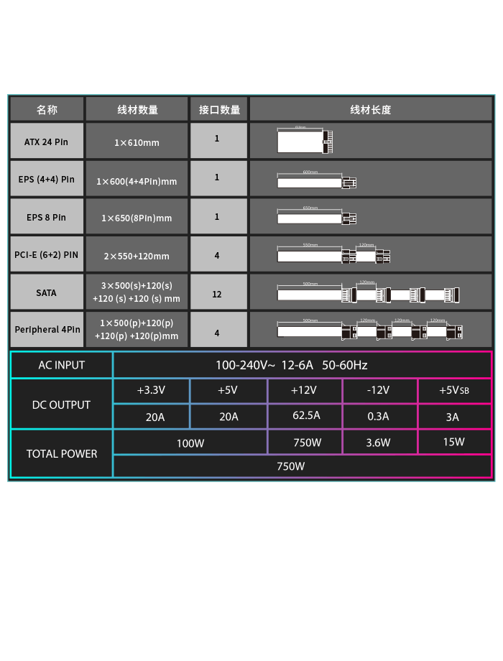The image size is (503, 661).
Task: Click the 名称 column header
Action: click(x=47, y=109)
